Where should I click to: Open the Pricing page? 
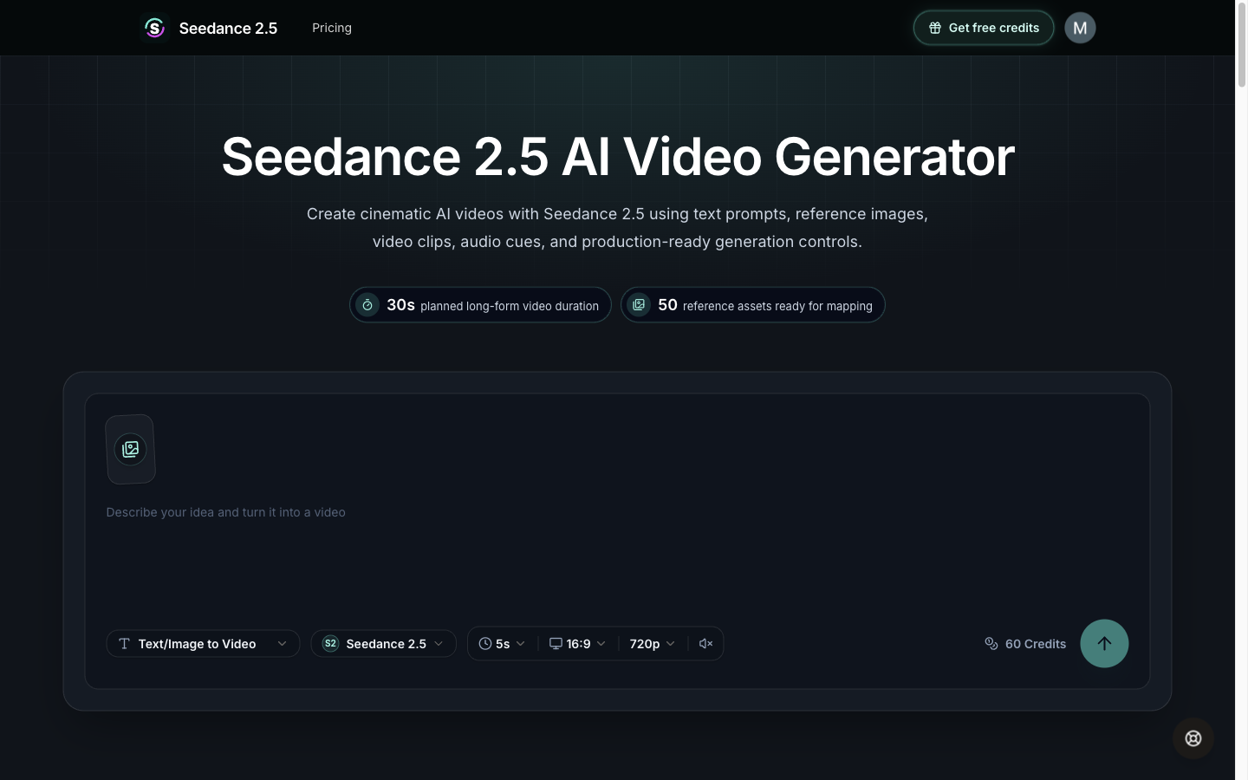point(332,28)
